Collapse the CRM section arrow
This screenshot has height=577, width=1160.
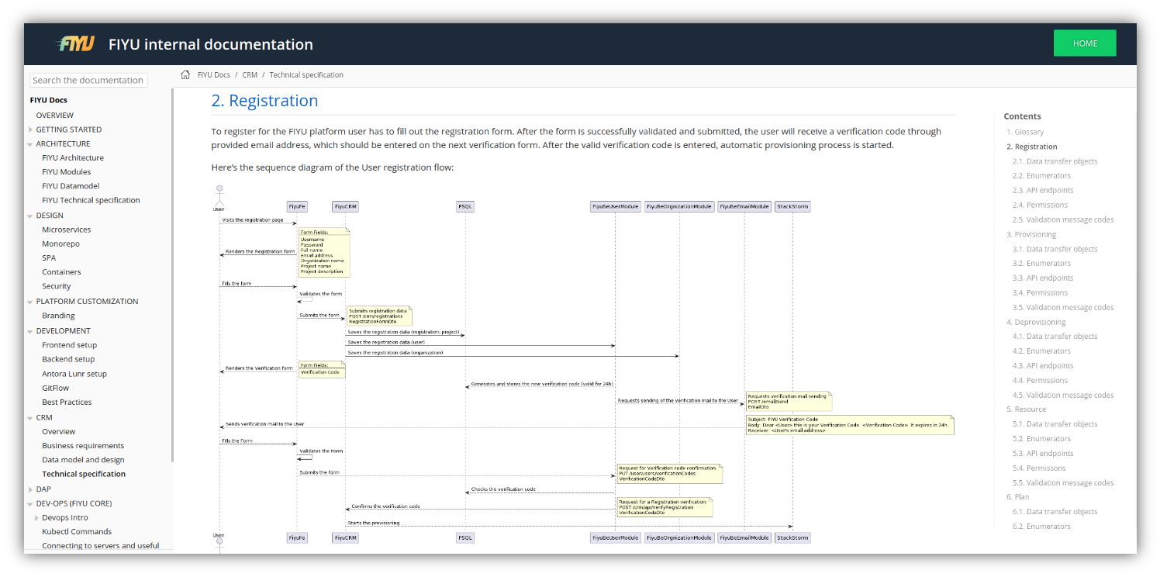coord(30,418)
